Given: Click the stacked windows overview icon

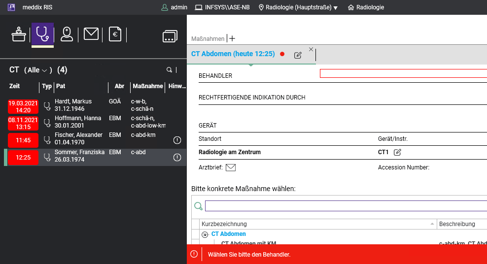Looking at the screenshot, I should [170, 36].
